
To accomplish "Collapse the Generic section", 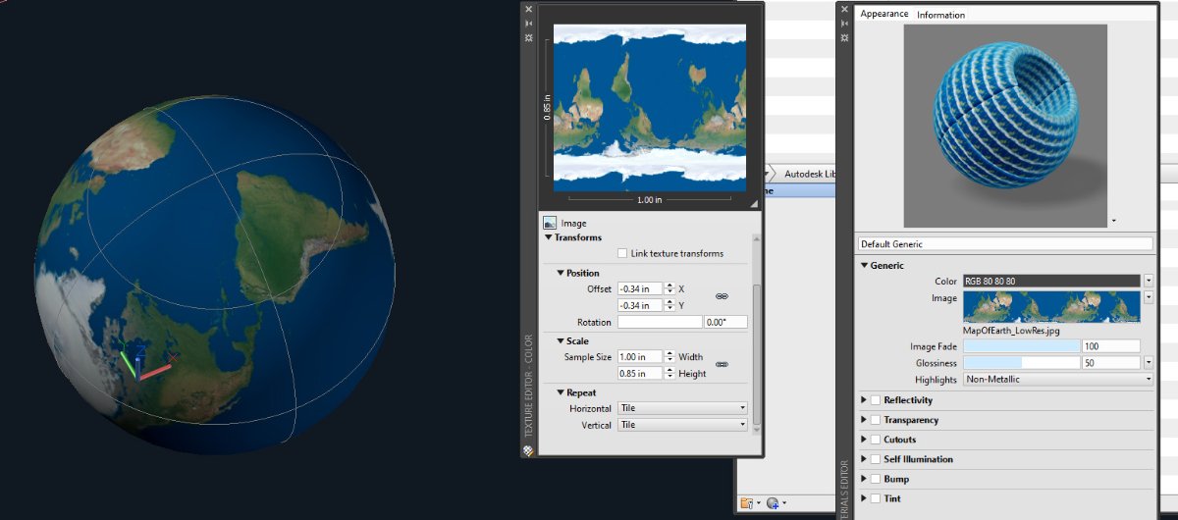I will 864,265.
